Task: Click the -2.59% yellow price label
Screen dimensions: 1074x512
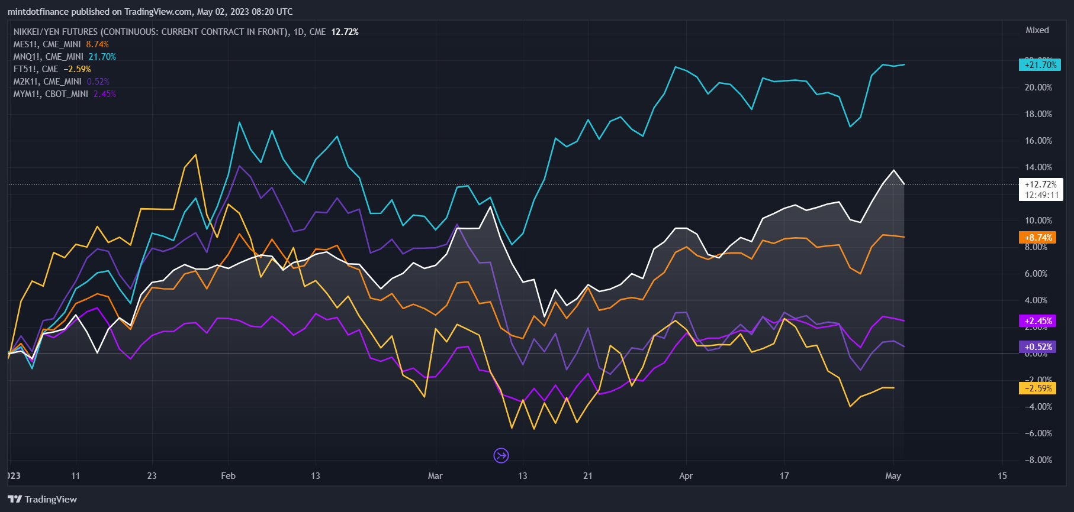Action: click(x=1038, y=388)
